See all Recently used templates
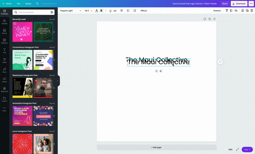This screenshot has height=154, width=255. (52, 20)
